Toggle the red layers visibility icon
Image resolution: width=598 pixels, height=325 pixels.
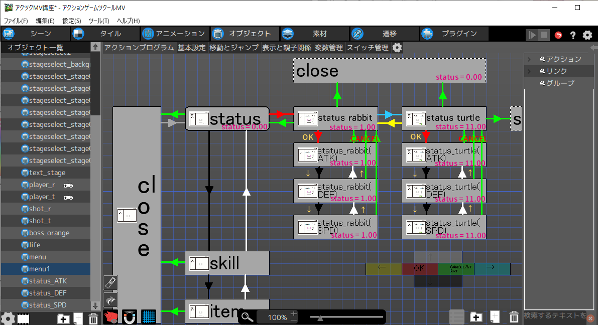(x=110, y=316)
